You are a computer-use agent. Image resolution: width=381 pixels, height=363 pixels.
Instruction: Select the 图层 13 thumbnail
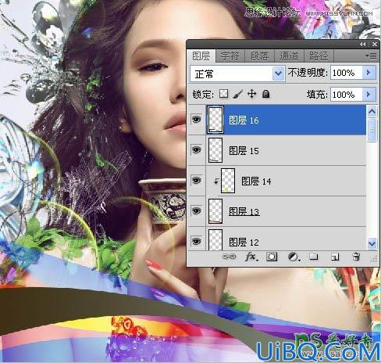[x=215, y=211]
